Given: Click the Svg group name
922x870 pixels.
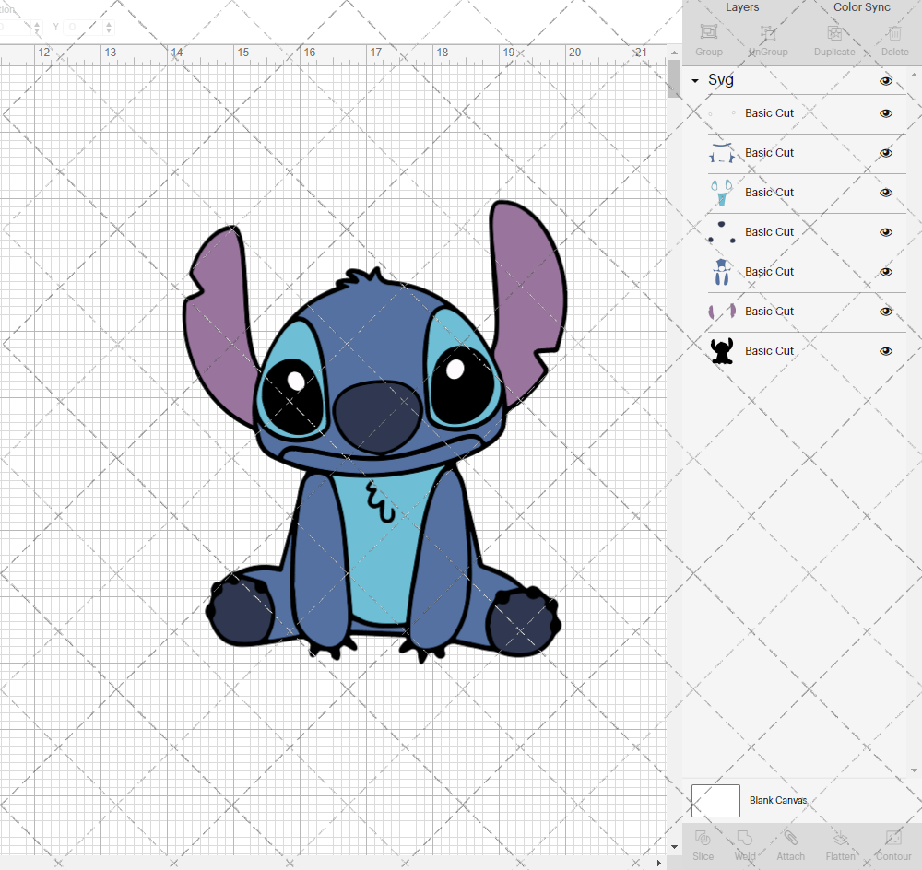Looking at the screenshot, I should pos(720,80).
